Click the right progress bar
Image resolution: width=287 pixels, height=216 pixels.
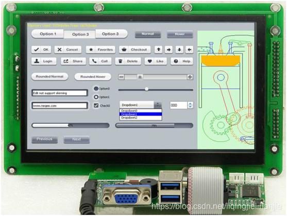click(x=154, y=126)
